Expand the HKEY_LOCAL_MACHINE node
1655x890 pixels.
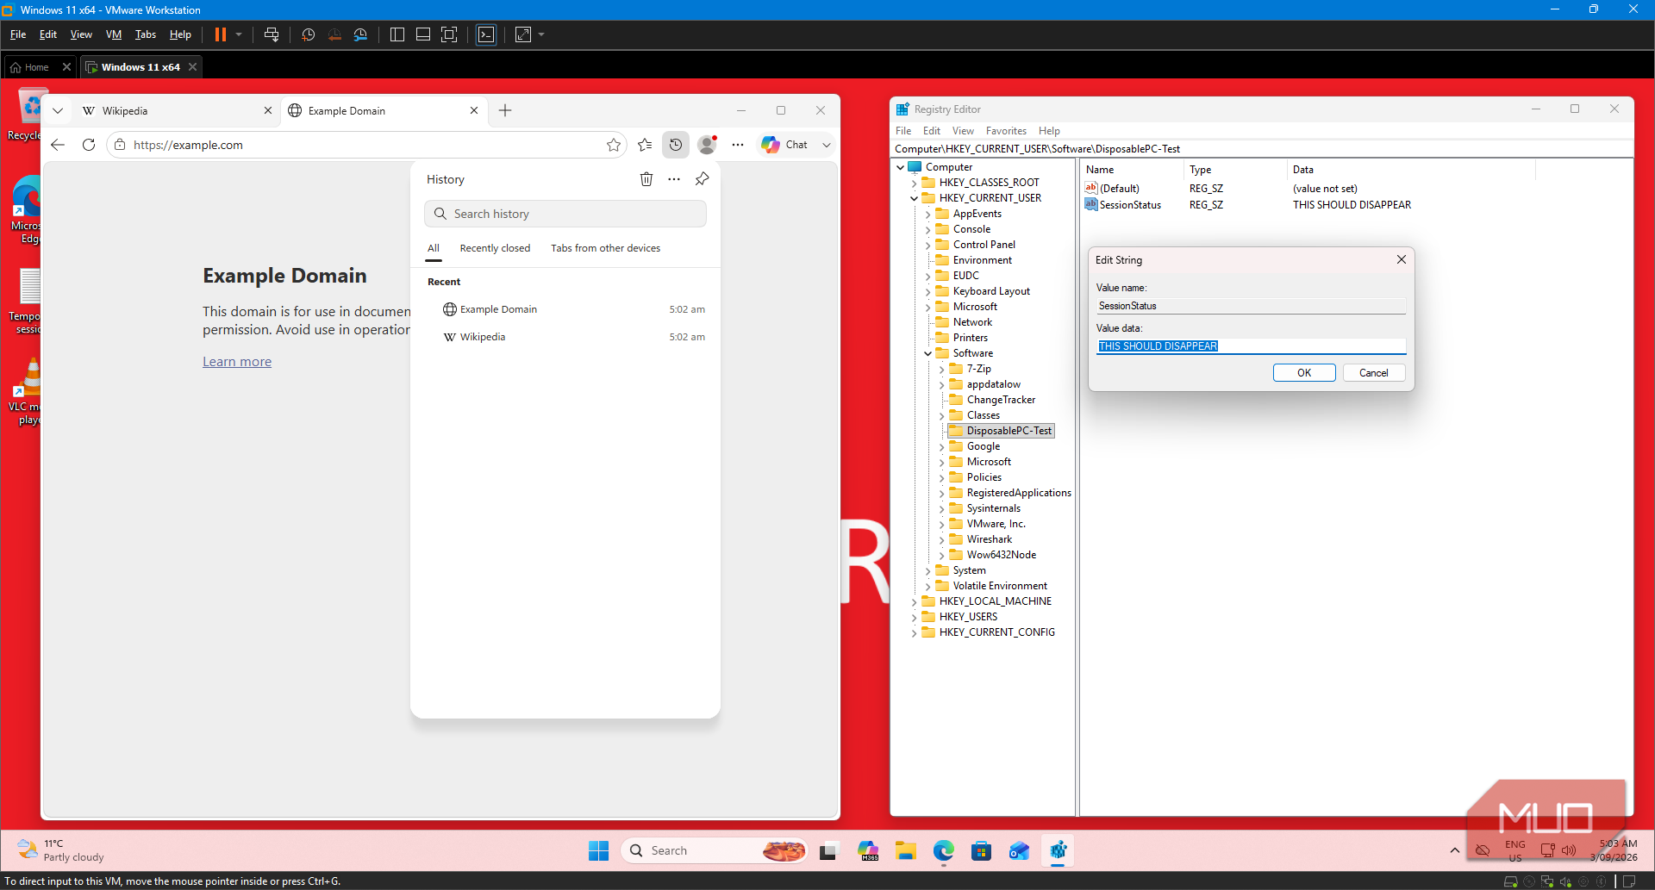914,601
